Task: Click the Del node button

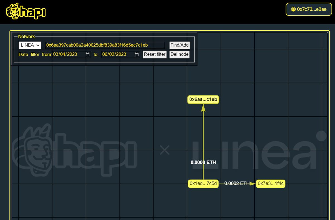Action: [x=180, y=54]
